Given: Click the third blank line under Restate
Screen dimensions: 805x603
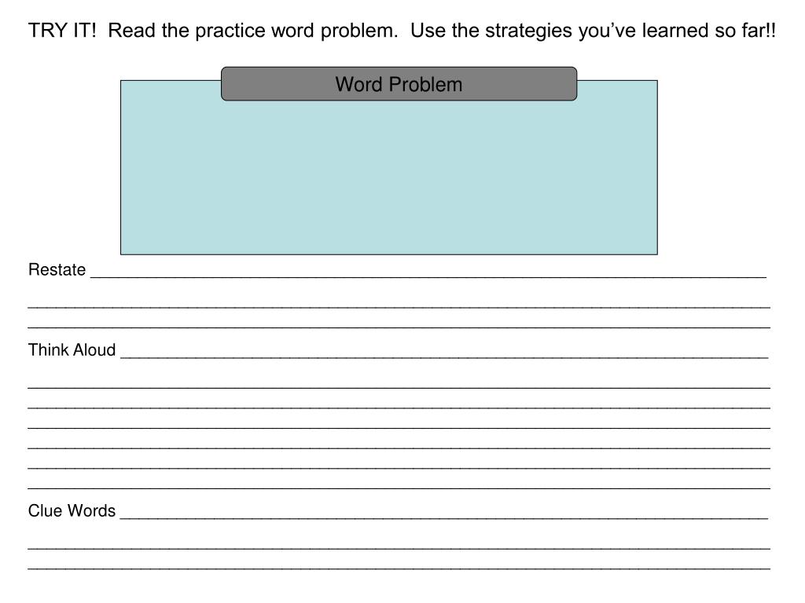Looking at the screenshot, I should (x=399, y=327).
